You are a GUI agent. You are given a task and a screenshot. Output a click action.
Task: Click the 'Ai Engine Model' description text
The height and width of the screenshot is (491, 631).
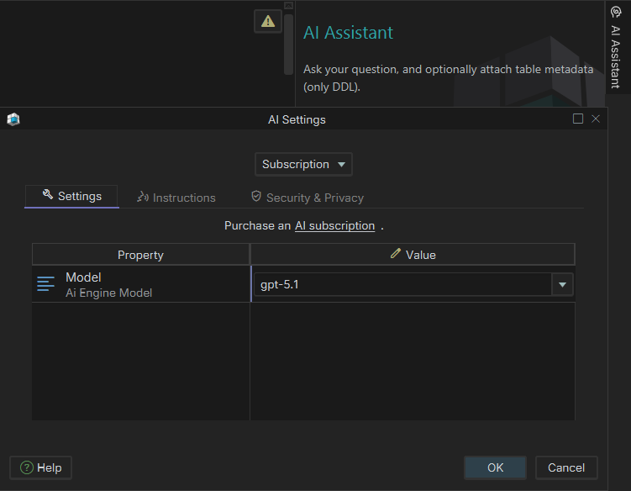(x=108, y=293)
